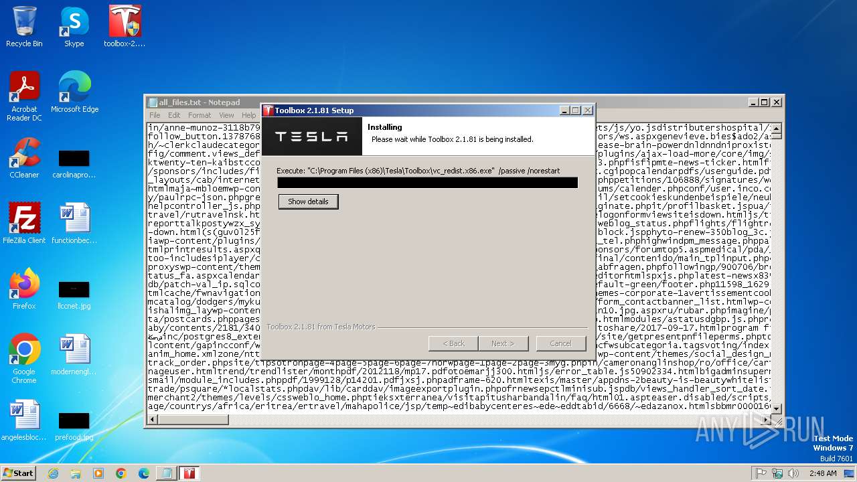Click the Tesla logo banner in Setup
The image size is (857, 482).
tap(313, 137)
